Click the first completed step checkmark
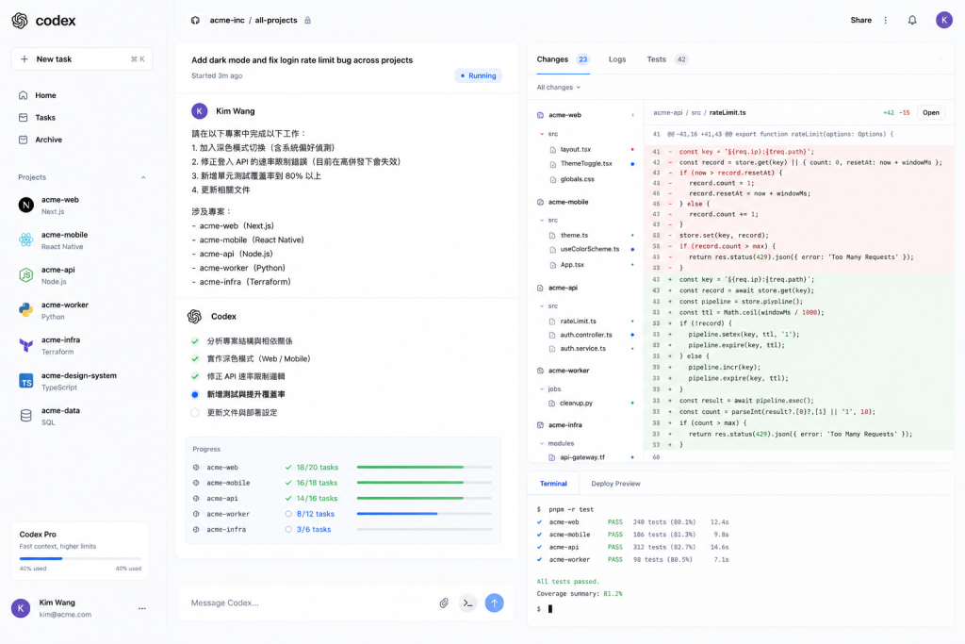 click(195, 341)
